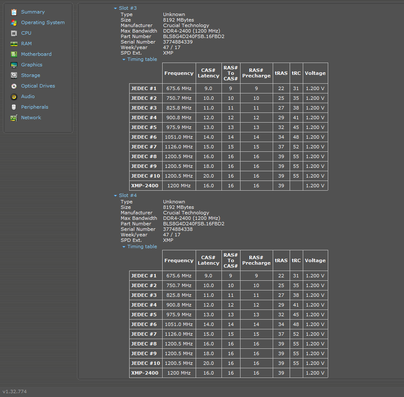Image resolution: width=404 pixels, height=397 pixels.
Task: Open the Storage section label
Action: click(30, 75)
